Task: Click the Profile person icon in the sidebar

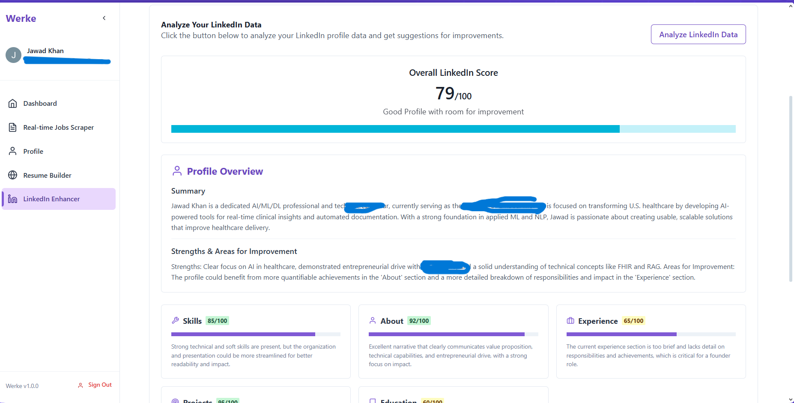Action: [13, 152]
